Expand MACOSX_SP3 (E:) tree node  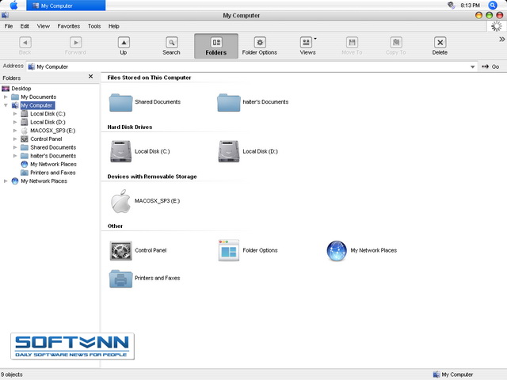[15, 131]
